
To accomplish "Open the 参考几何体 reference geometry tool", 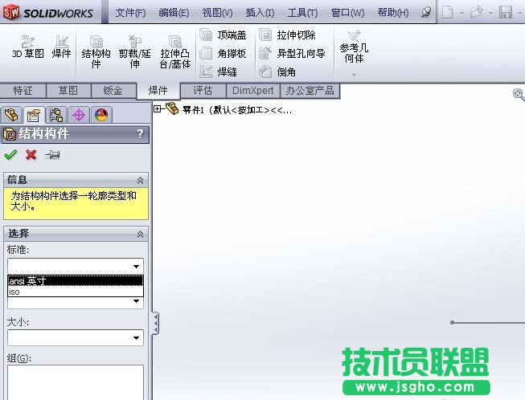I will click(354, 47).
